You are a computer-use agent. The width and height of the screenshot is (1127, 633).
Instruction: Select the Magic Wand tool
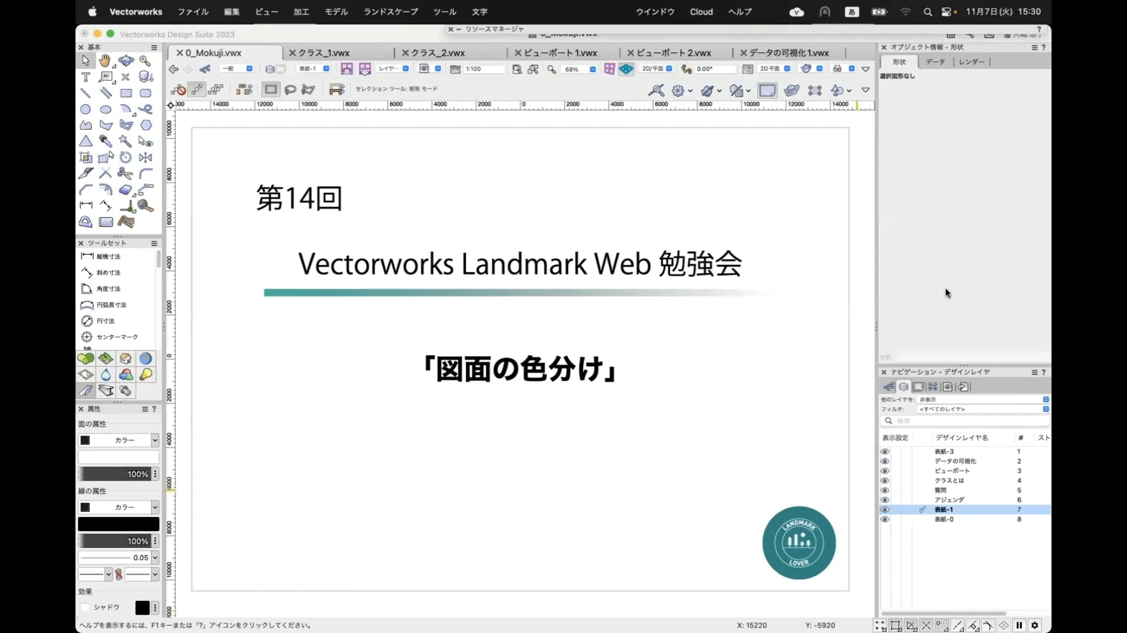point(126,141)
